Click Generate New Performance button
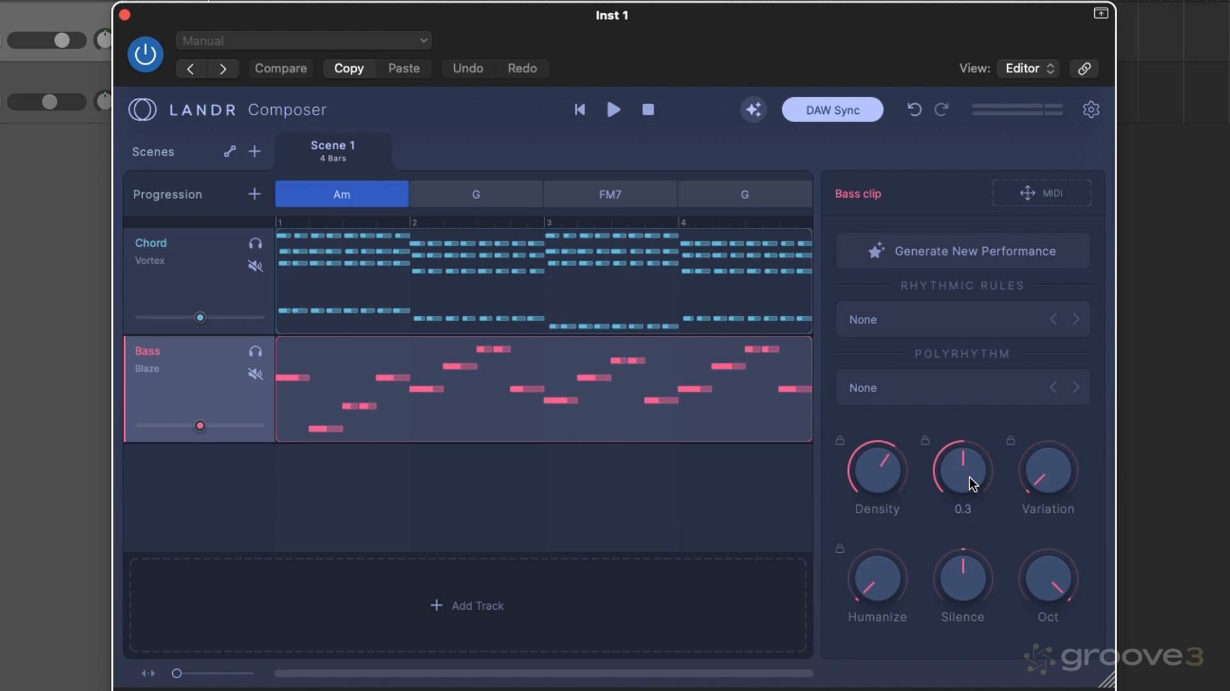 [x=963, y=251]
